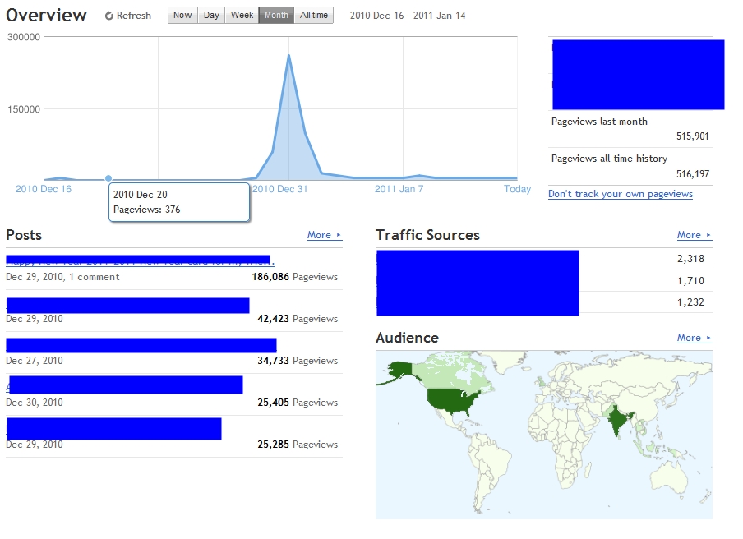Screen dimensions: 743x539
Task: Click the 2011 Jan 7 axis label
Action: coord(399,189)
